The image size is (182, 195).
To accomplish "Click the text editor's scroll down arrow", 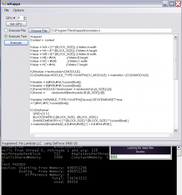I will tap(176, 130).
